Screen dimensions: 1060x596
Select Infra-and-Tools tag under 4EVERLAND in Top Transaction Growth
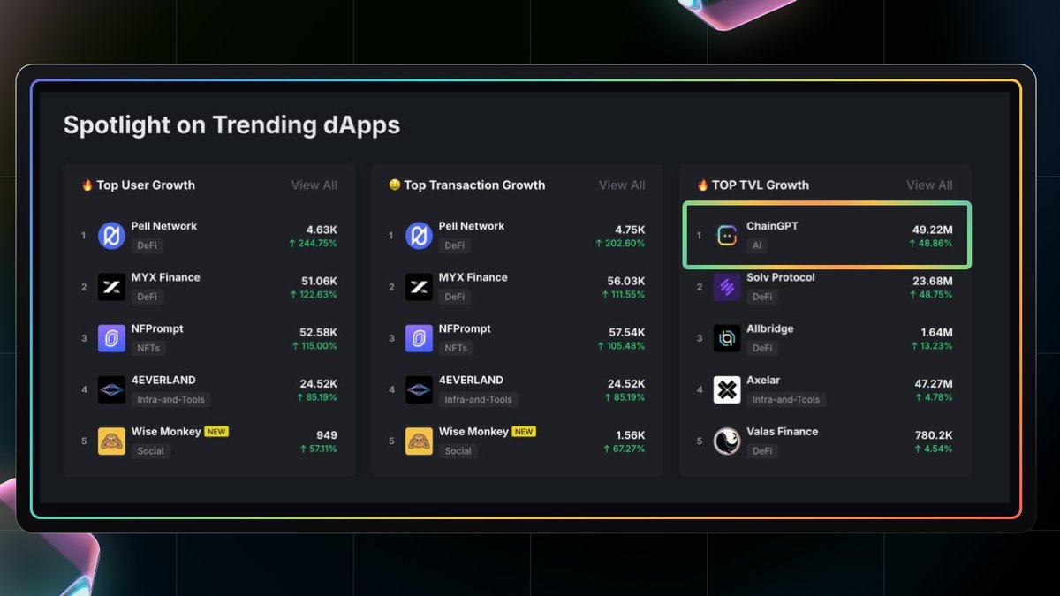tap(479, 399)
